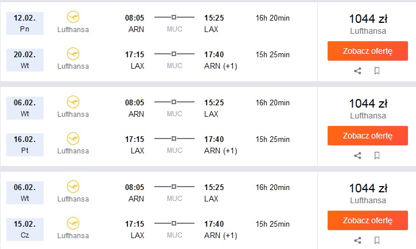The image size is (416, 249).
Task: Open Zobacz ofertę for the 12.02 departure
Action: 367,51
